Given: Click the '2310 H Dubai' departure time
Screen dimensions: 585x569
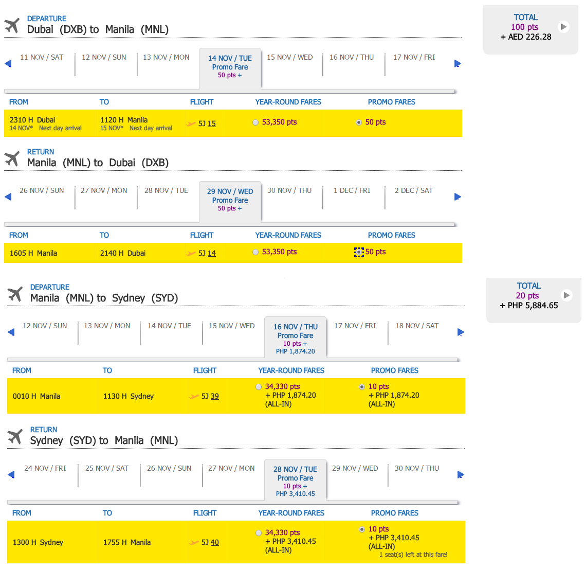Looking at the screenshot, I should coord(32,120).
